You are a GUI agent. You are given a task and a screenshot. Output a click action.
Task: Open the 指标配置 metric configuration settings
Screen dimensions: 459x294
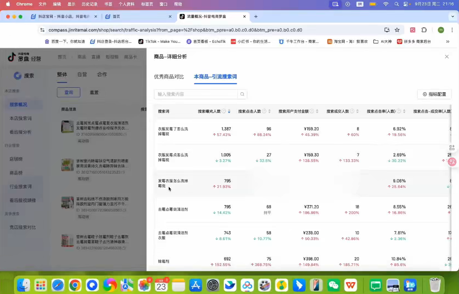click(434, 94)
